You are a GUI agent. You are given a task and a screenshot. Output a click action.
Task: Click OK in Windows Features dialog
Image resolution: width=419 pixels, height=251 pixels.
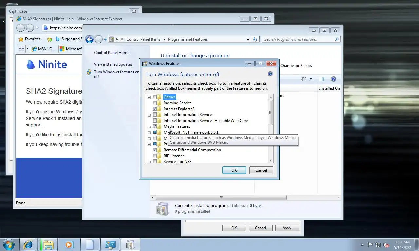pyautogui.click(x=234, y=170)
